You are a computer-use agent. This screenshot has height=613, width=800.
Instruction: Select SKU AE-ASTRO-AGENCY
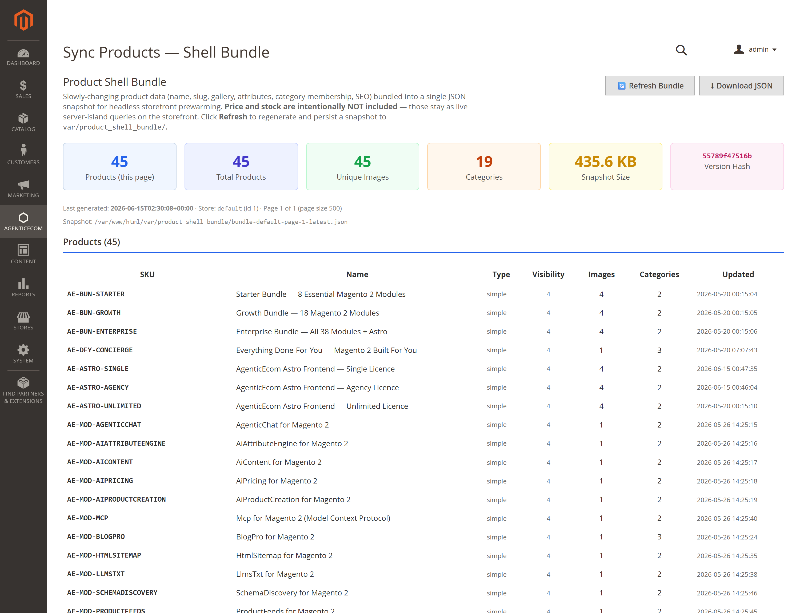click(x=98, y=387)
